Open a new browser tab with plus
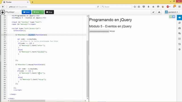The width and height of the screenshot is (182, 102). coord(32,2)
